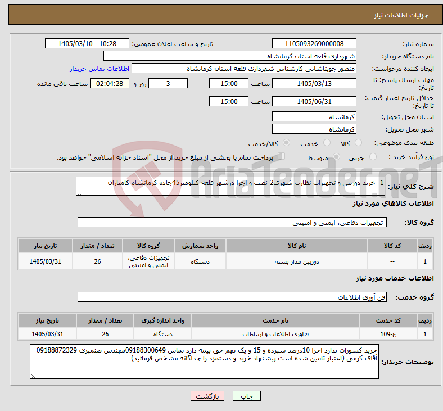This screenshot has width=443, height=411.
Task: Click the واحد شمارش column header
Action: [x=200, y=246]
